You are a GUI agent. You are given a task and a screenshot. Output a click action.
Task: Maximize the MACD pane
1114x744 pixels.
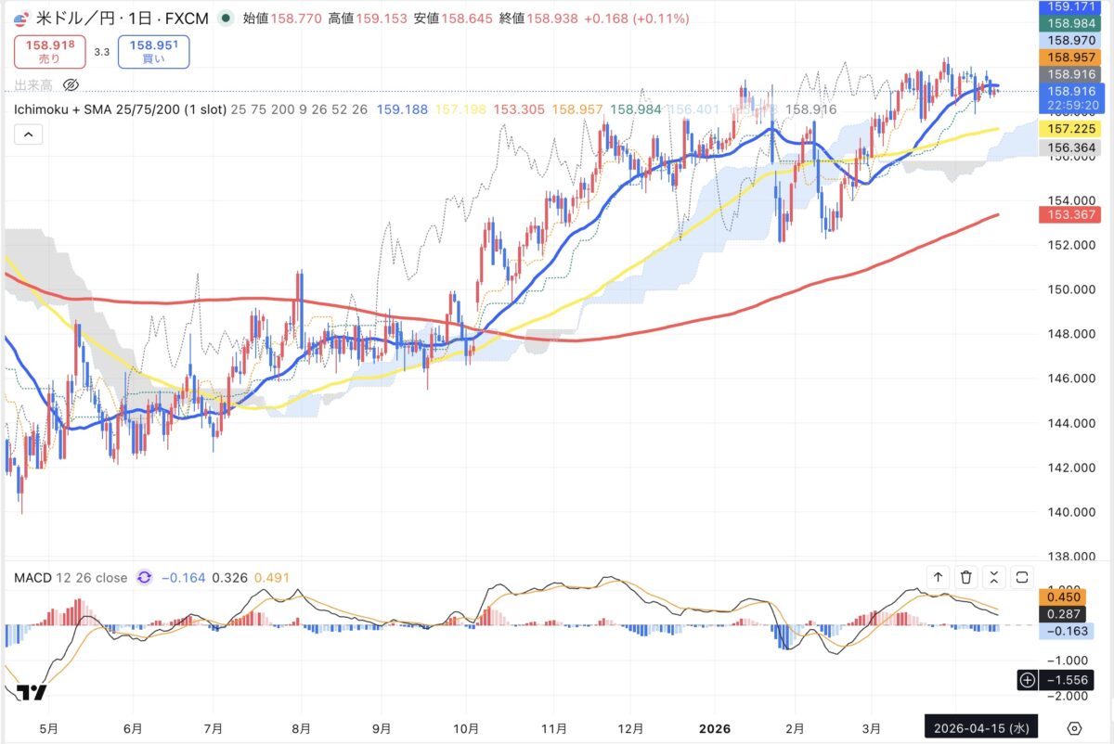click(1022, 578)
